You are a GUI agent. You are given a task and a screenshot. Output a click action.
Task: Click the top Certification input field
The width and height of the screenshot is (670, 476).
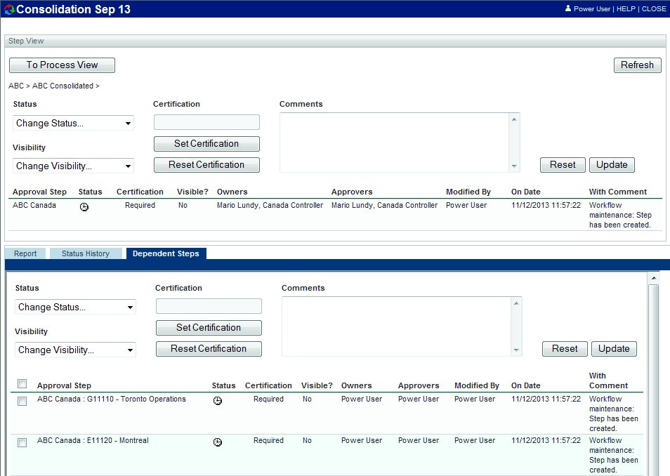(206, 123)
